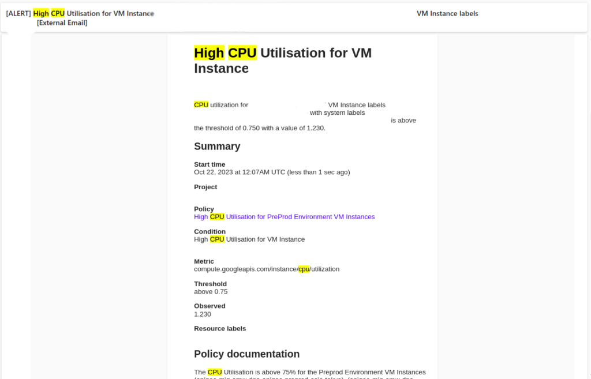The image size is (591, 379).
Task: Click the VM Instance labels text in header
Action: pyautogui.click(x=447, y=13)
